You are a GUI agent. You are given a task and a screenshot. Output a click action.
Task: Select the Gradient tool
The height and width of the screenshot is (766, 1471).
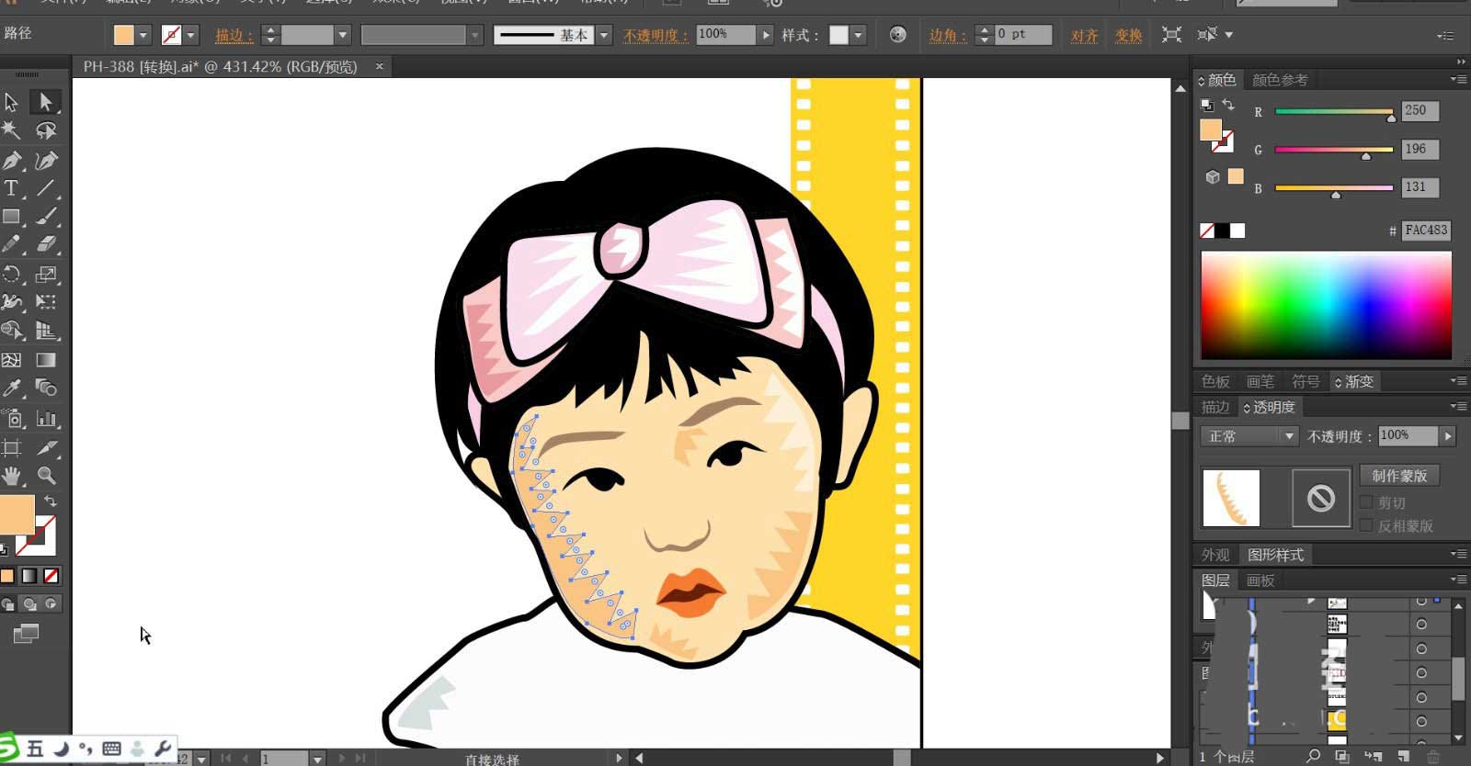tap(45, 360)
